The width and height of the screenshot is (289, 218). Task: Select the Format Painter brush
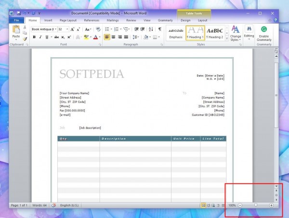pos(25,38)
